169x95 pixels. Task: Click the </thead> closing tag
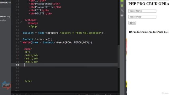tap(31, 20)
